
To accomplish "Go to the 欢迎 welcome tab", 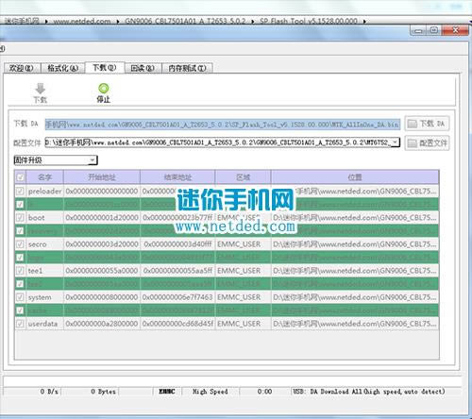I will [x=22, y=68].
